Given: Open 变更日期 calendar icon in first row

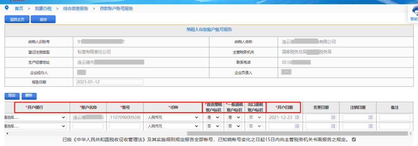Looking at the screenshot, I should click(x=333, y=117).
